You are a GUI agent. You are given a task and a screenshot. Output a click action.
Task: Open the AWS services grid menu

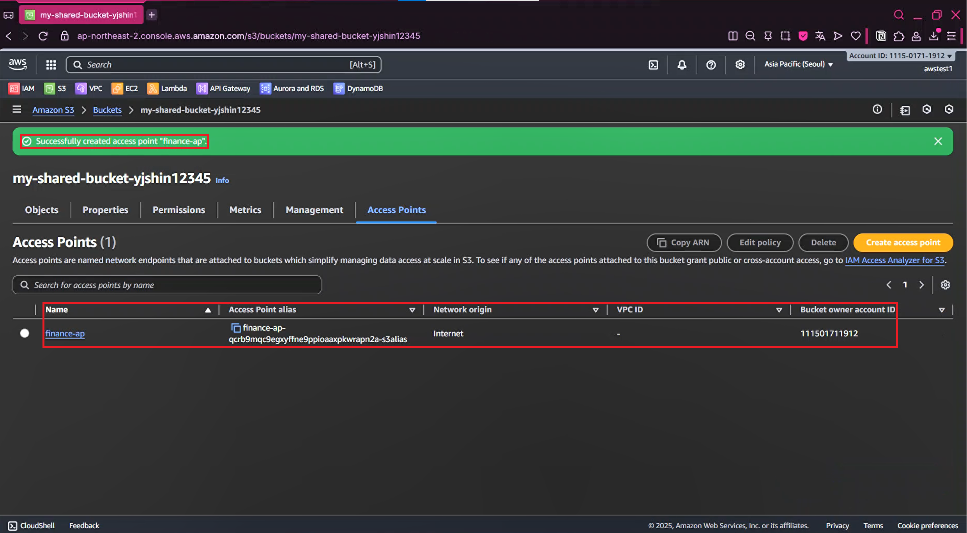(x=51, y=65)
